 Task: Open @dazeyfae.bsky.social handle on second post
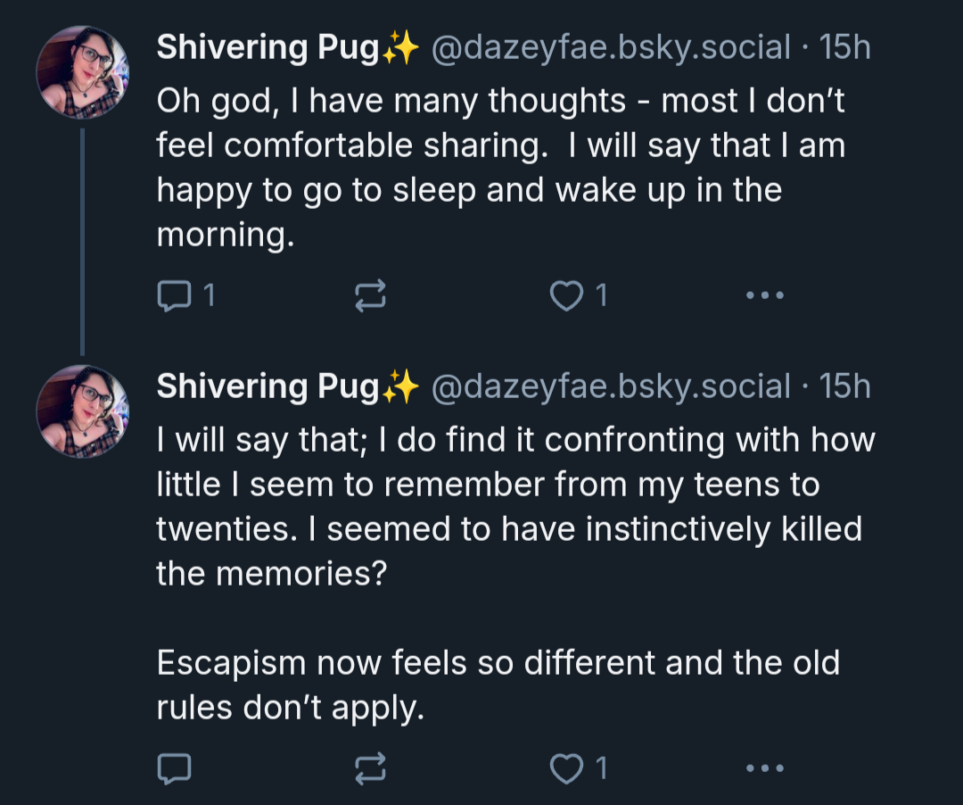(611, 386)
